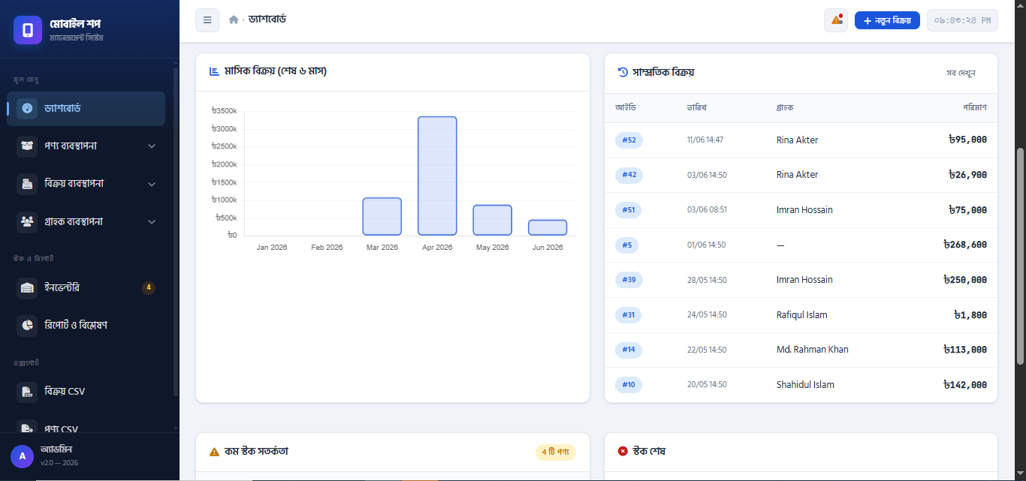Click the আডমিন user name
1026x481 pixels.
pyautogui.click(x=56, y=449)
